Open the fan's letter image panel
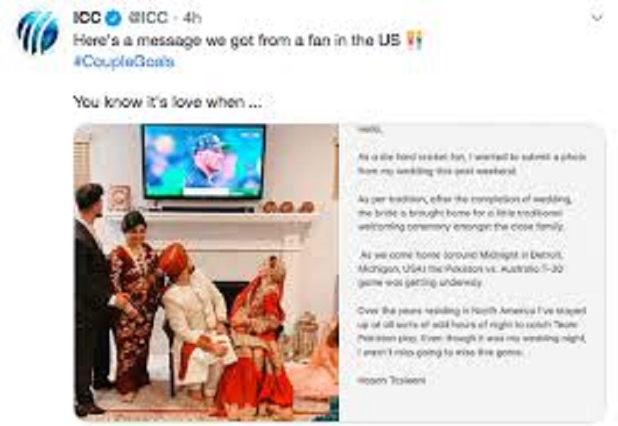 point(472,272)
